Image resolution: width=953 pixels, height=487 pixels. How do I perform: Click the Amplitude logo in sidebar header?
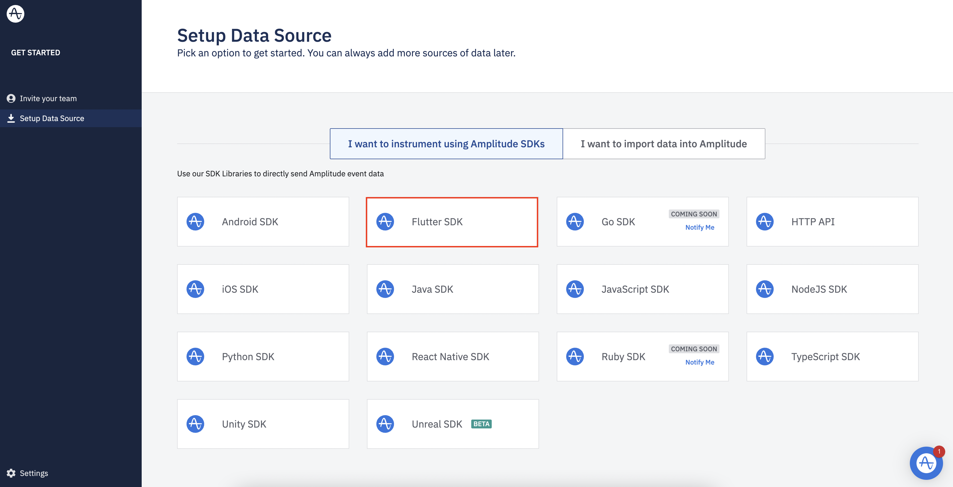click(x=15, y=14)
